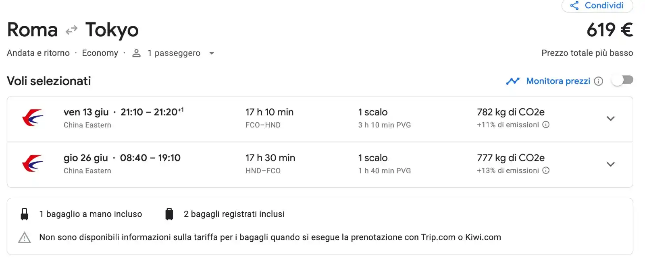Click the price tracking graph icon
Viewport: 645px width, 263px height.
[513, 81]
